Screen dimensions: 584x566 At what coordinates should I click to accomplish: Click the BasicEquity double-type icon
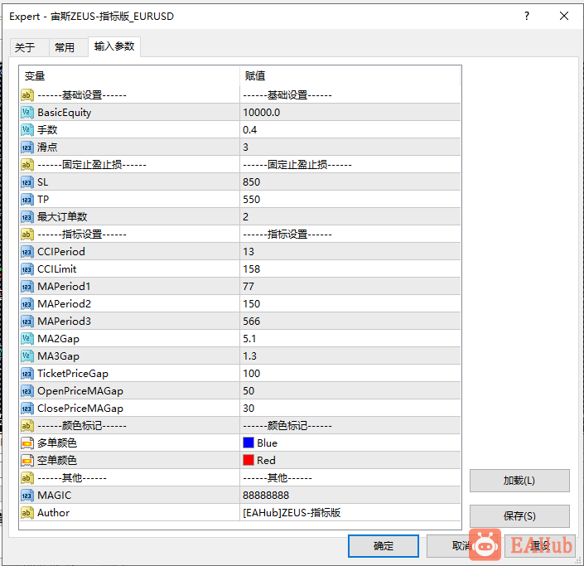(27, 113)
